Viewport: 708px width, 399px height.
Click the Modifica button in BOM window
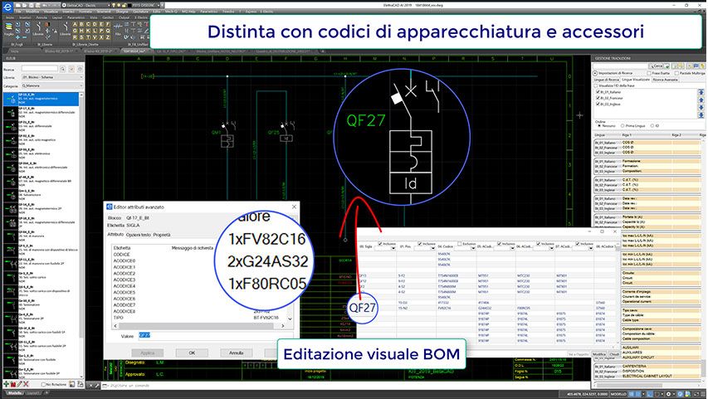pyautogui.click(x=598, y=354)
